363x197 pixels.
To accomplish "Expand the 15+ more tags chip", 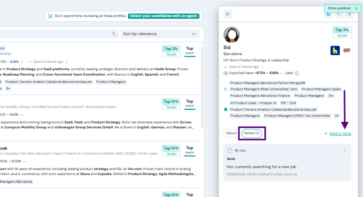I will tap(331, 95).
